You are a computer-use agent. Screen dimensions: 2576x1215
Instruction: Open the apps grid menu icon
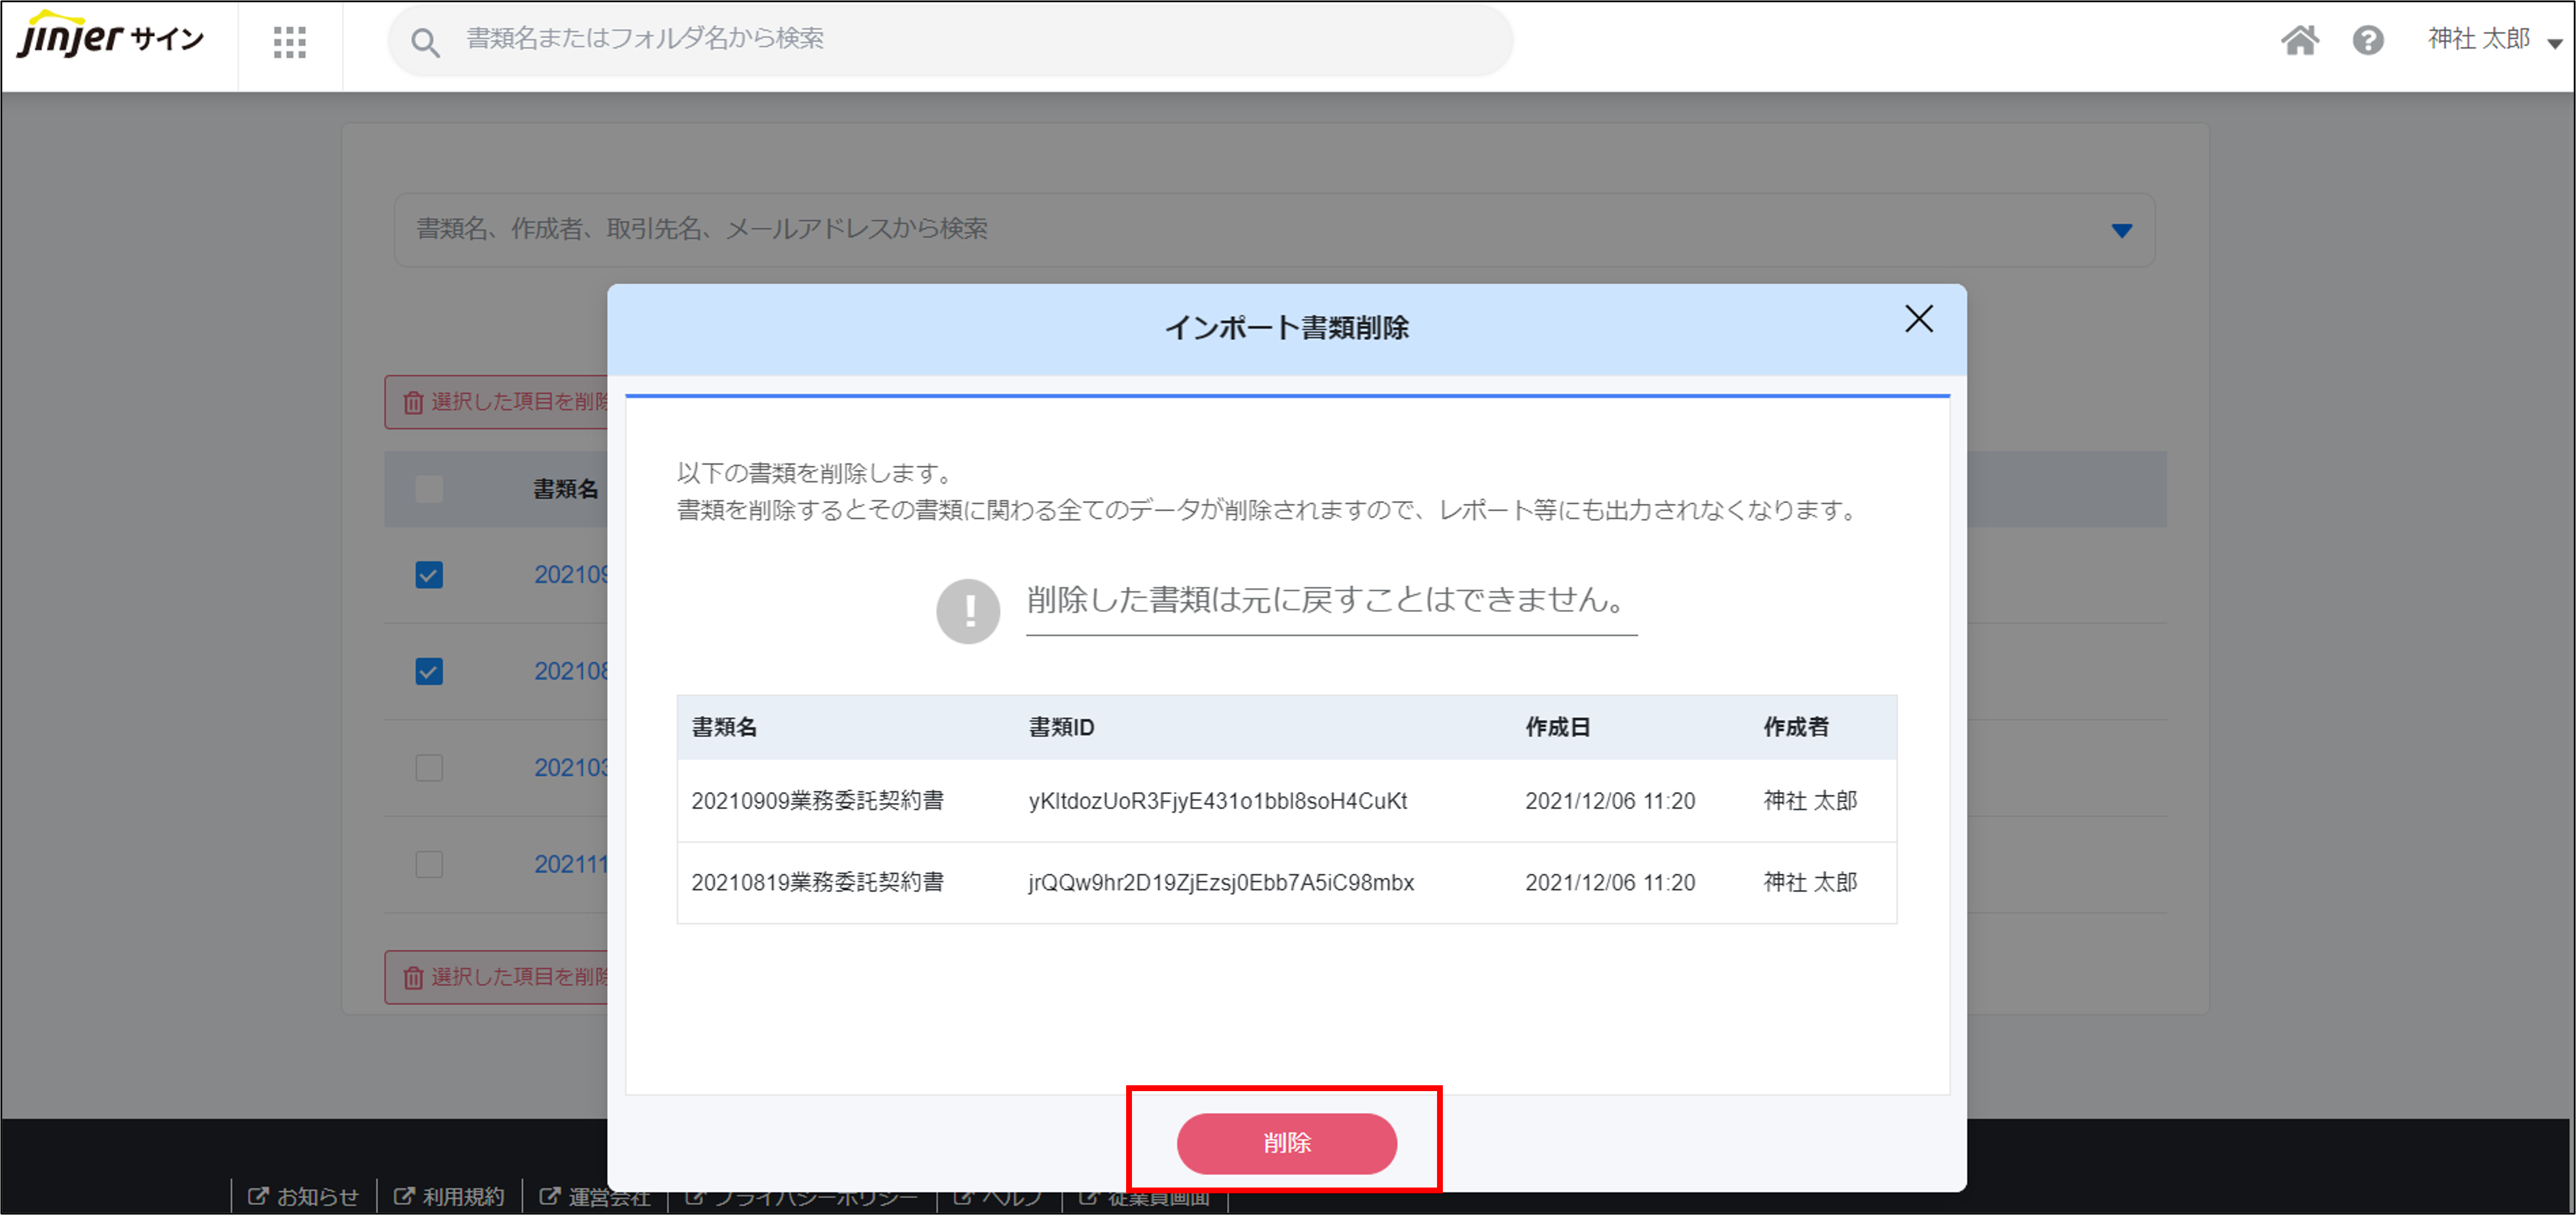[290, 41]
